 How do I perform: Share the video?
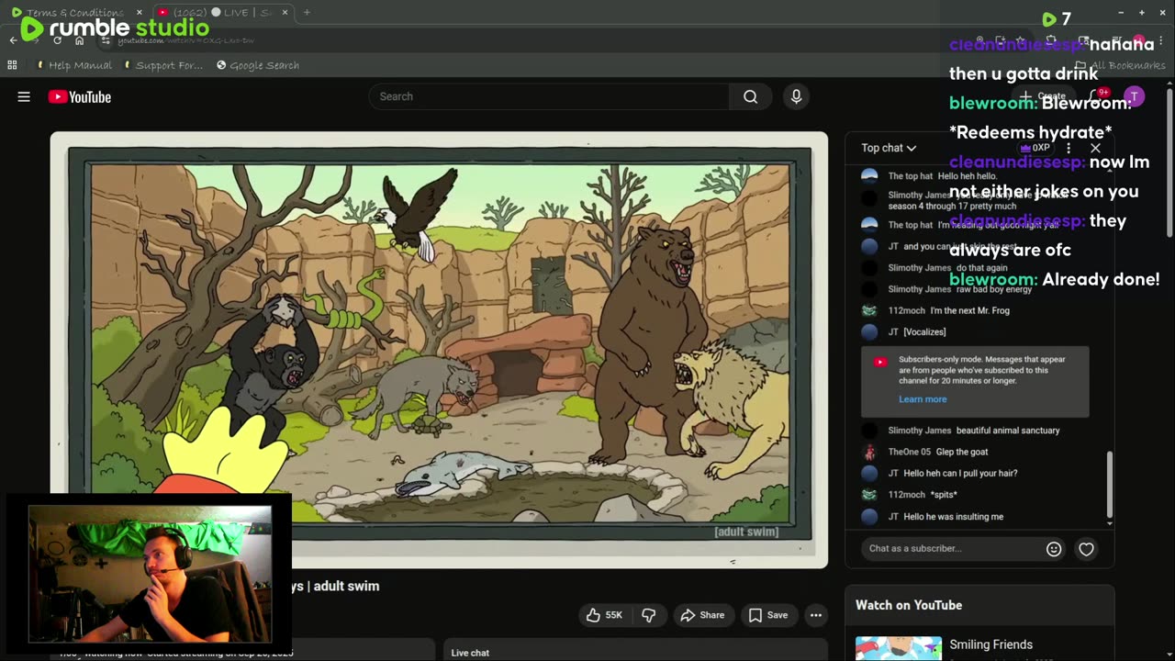702,615
